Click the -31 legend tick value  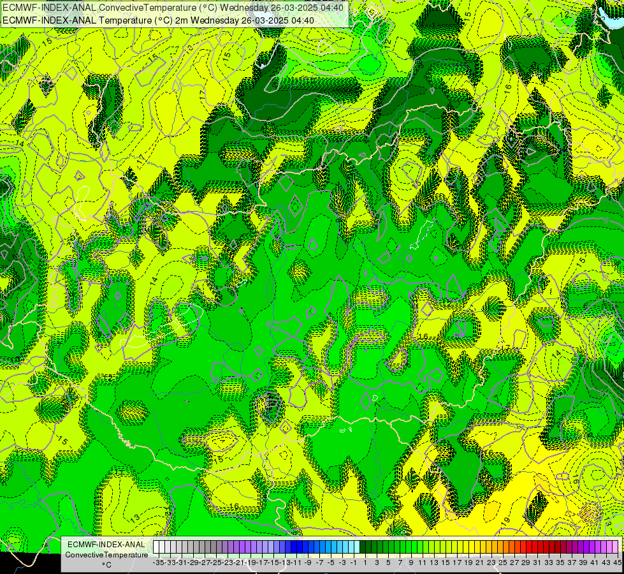tap(182, 563)
